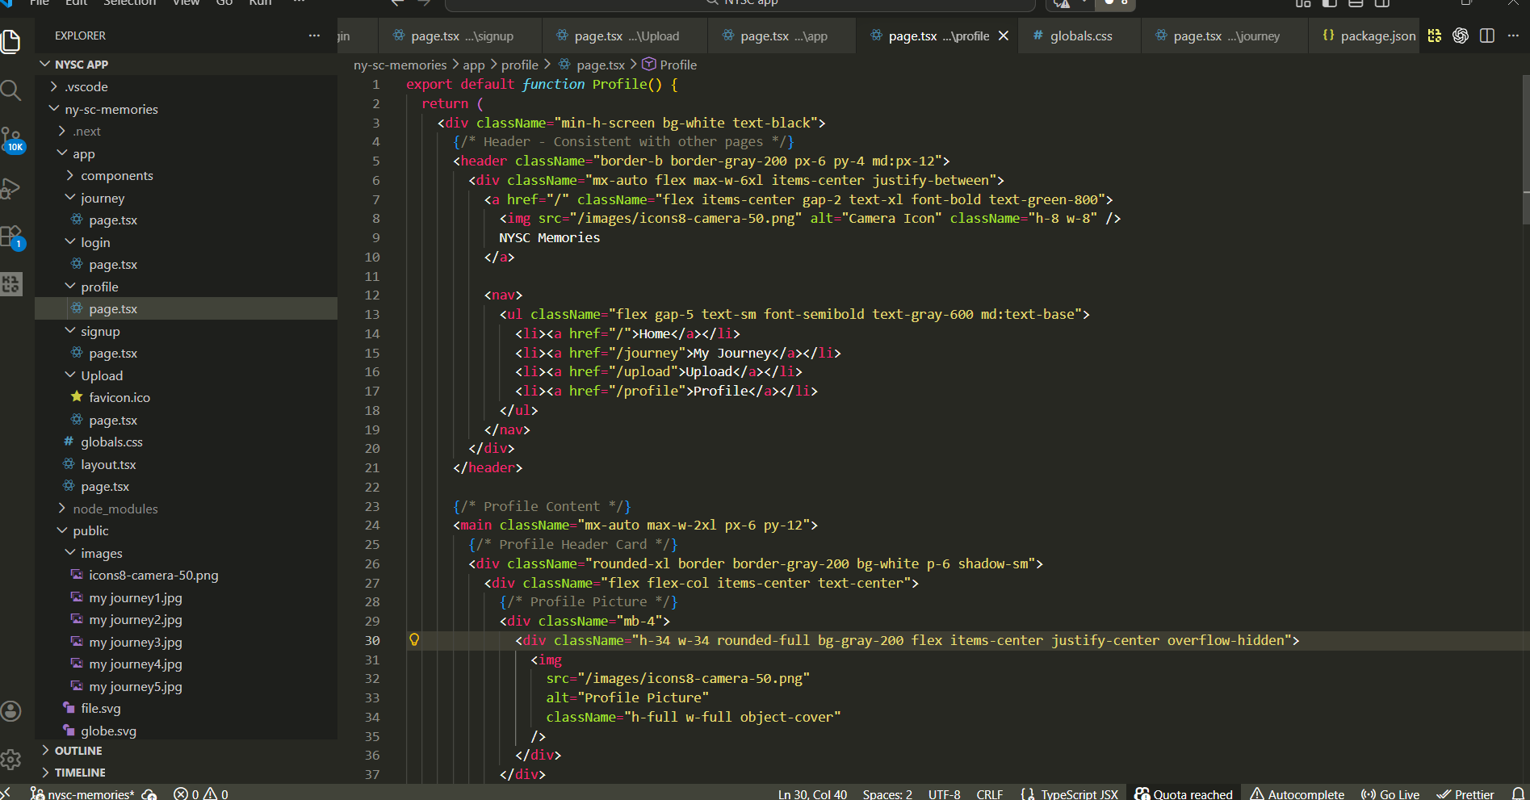Open layout.tsx from the explorer
The width and height of the screenshot is (1530, 800).
click(x=108, y=464)
